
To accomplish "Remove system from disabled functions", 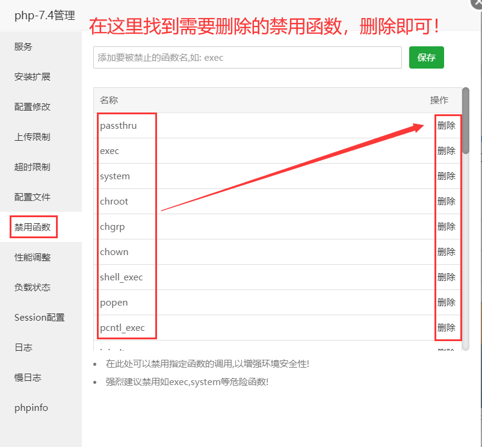I will 446,176.
